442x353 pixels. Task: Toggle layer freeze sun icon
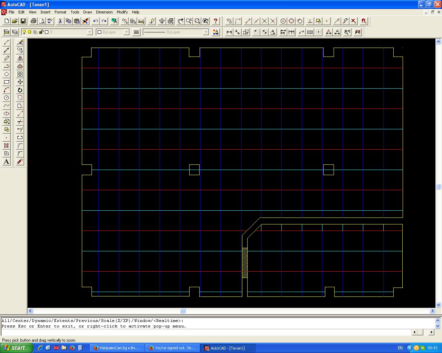(x=30, y=32)
